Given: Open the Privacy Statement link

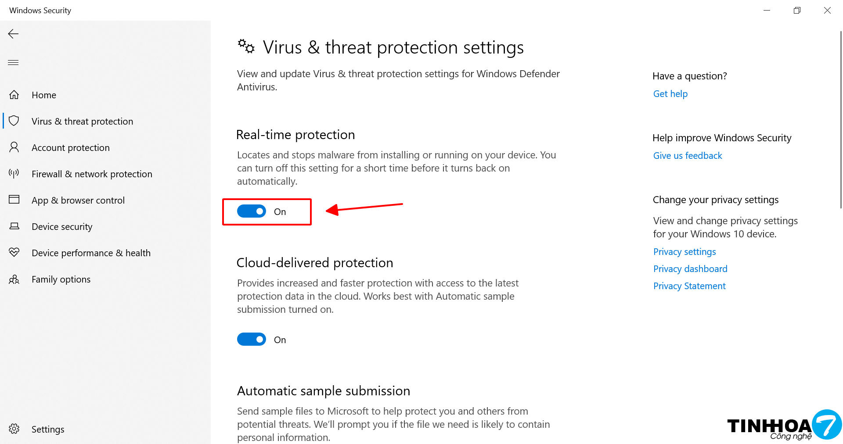Looking at the screenshot, I should coord(689,286).
